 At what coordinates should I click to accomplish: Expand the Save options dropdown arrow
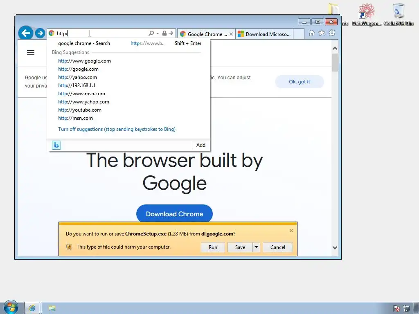click(256, 247)
